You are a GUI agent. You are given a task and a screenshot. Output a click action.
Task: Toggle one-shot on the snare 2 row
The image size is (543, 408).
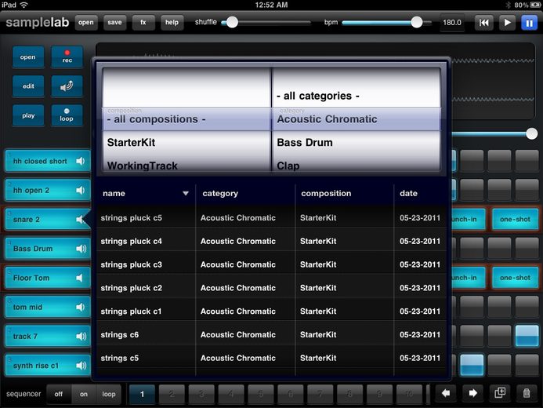(x=515, y=220)
